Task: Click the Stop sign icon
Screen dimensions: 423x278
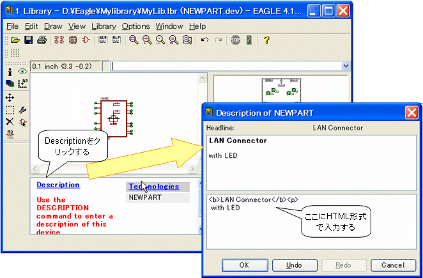Action: tap(236, 40)
